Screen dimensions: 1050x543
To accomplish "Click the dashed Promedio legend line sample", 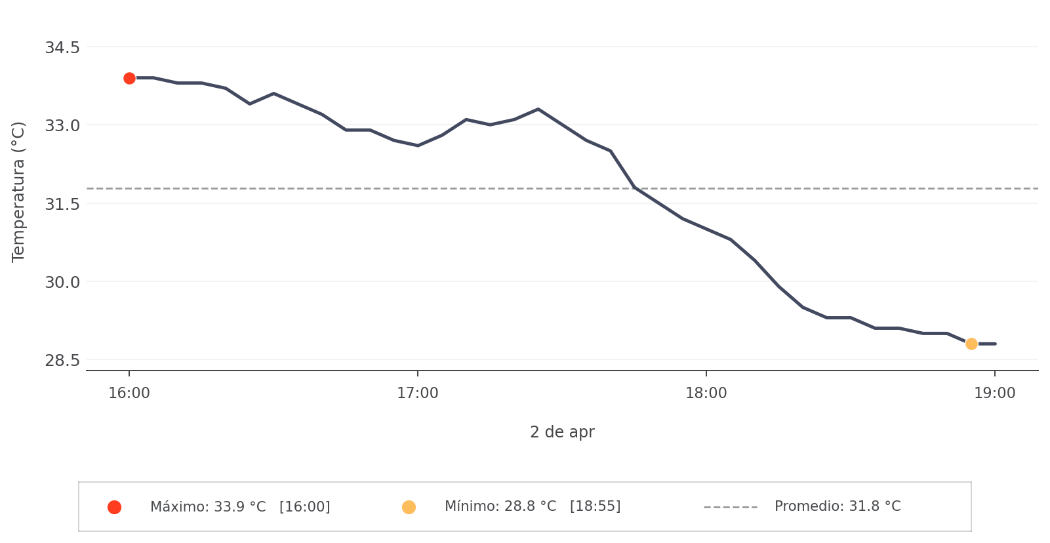I will pos(730,507).
